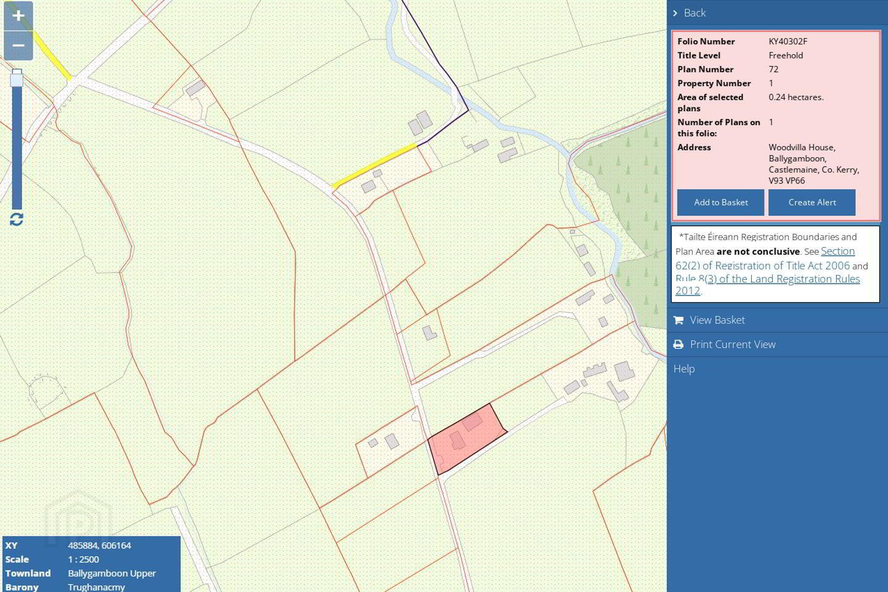Click barony value Trughanacmy
Image resolution: width=888 pixels, height=592 pixels.
96,587
